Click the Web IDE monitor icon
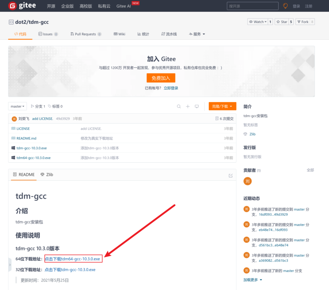 point(197,106)
